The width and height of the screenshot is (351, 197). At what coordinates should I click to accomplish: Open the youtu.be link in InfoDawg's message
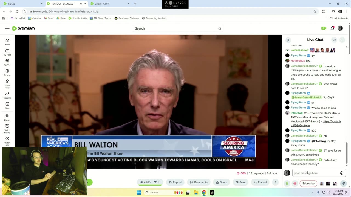[x=316, y=123]
